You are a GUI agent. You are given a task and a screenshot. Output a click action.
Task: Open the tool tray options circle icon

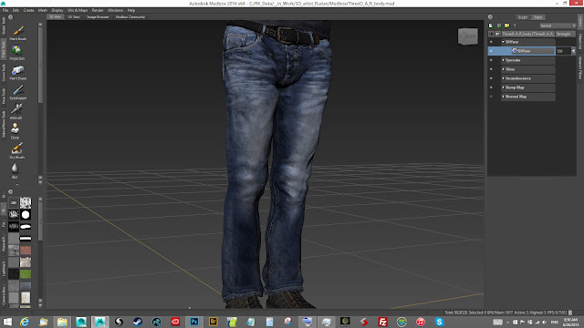click(x=10, y=17)
